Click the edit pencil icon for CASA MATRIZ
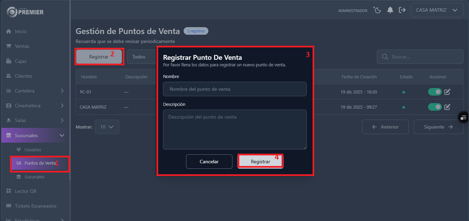Image resolution: width=469 pixels, height=221 pixels. point(447,107)
